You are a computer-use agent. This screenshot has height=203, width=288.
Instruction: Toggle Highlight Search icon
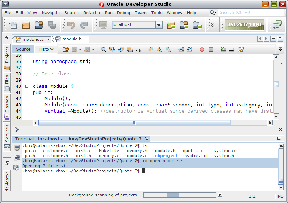click(x=130, y=49)
